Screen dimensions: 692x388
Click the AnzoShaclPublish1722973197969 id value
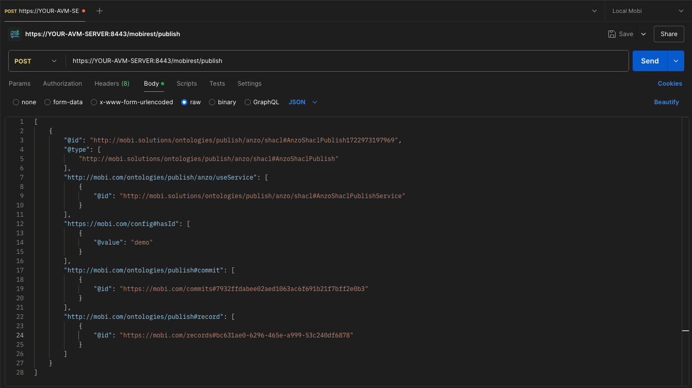point(245,140)
